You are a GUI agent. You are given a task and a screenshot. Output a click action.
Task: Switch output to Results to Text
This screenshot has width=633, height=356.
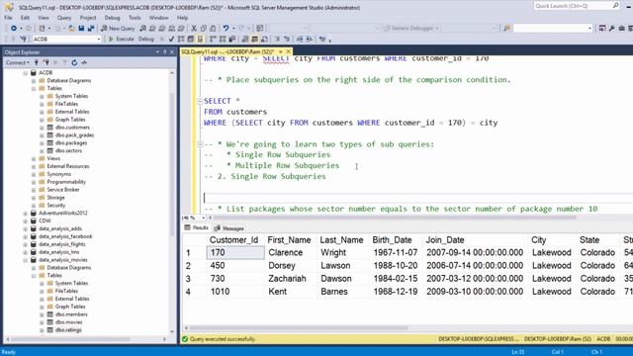tap(245, 40)
